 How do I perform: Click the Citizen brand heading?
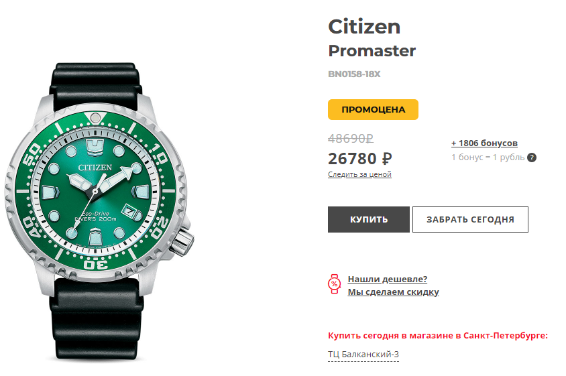[x=364, y=27]
